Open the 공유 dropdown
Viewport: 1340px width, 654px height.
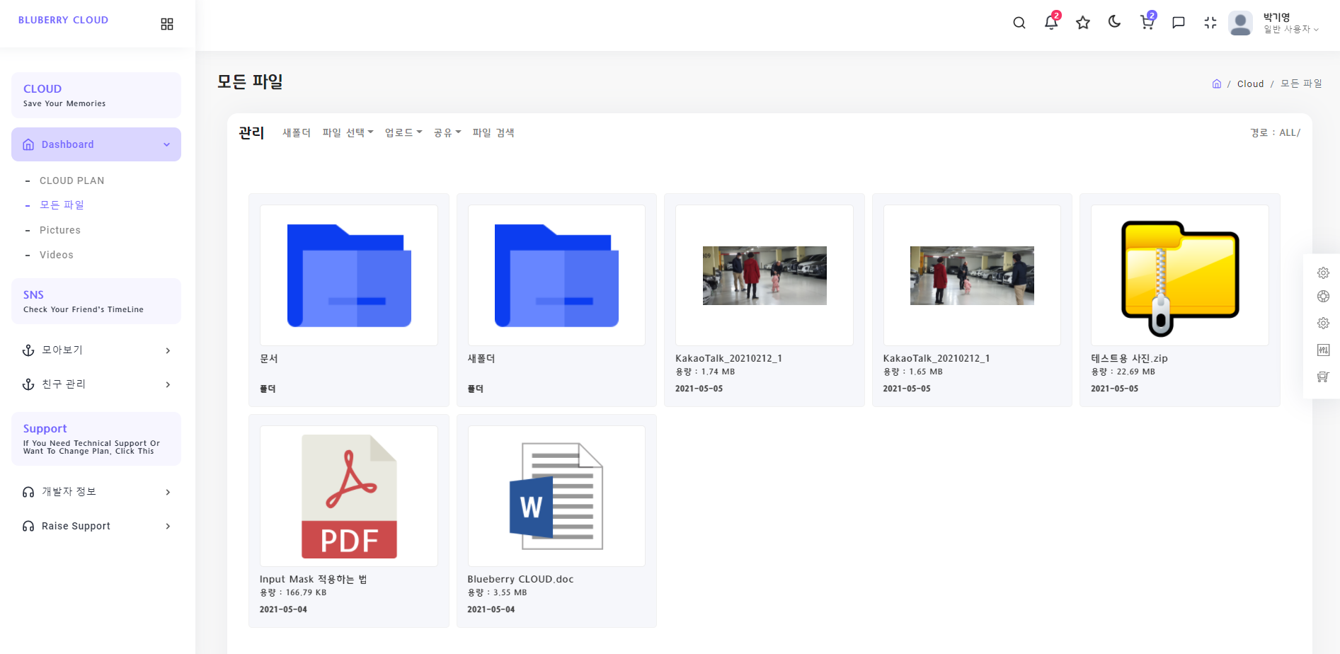tap(447, 132)
